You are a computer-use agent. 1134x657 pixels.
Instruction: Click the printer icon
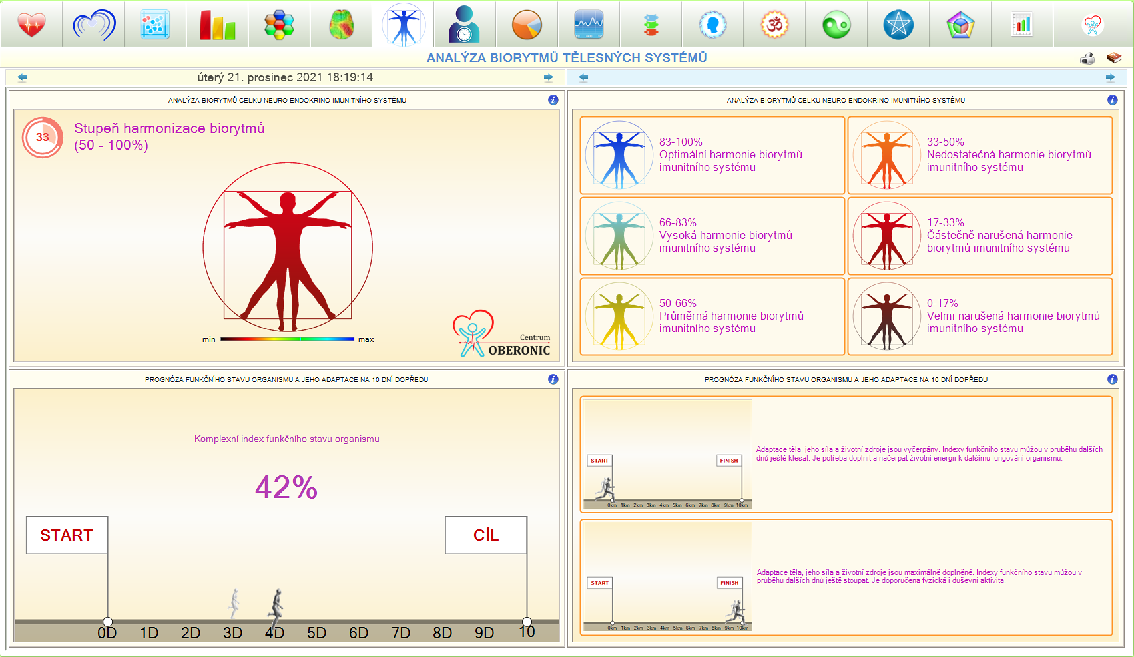(x=1087, y=59)
